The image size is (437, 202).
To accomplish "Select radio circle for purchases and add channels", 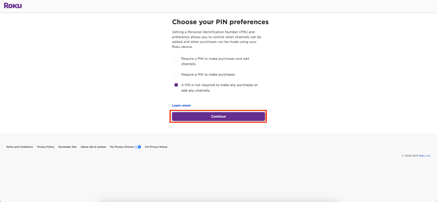I will pyautogui.click(x=176, y=59).
